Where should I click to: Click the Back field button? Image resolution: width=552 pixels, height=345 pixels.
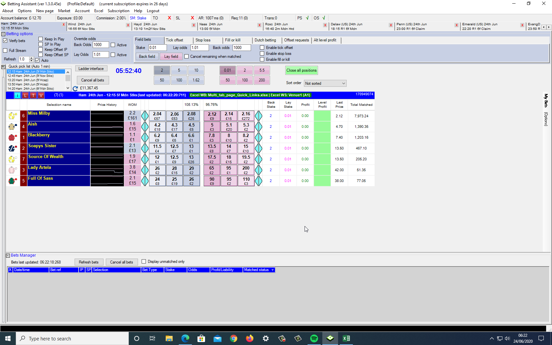[147, 57]
